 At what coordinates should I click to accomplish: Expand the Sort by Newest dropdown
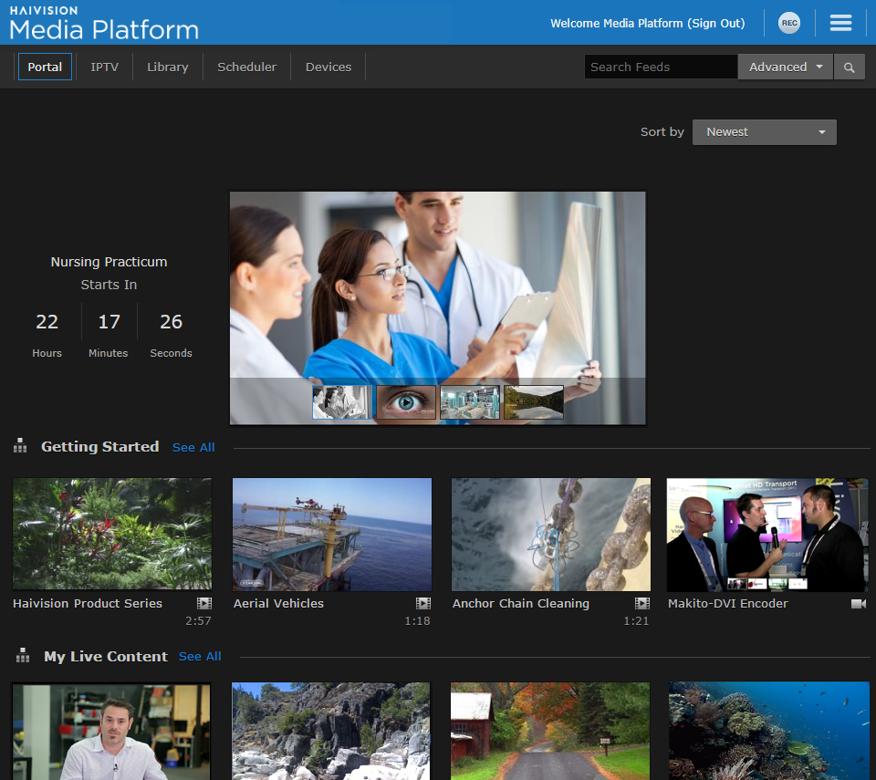(764, 132)
